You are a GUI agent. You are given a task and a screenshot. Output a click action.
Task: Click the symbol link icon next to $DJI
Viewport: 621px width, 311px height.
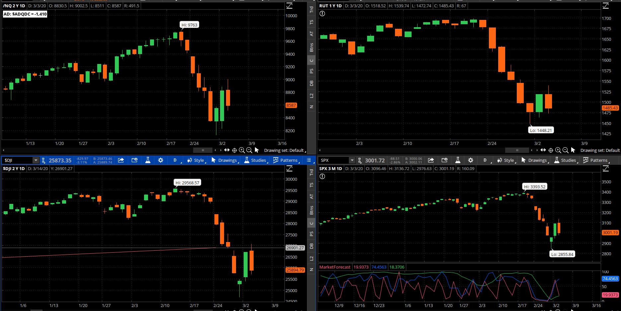(x=43, y=160)
